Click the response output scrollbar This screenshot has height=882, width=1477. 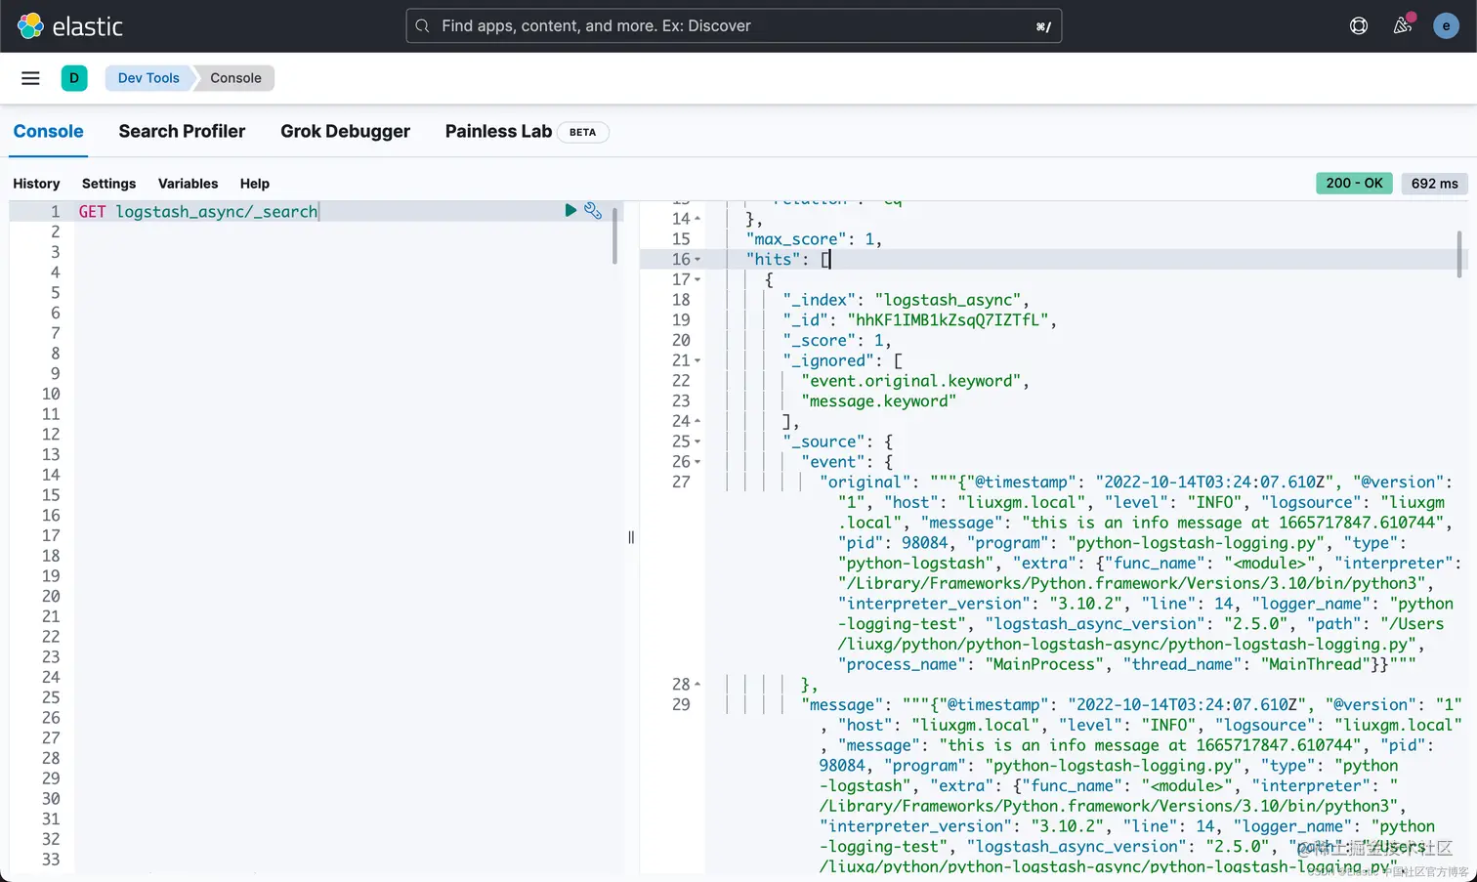point(1459,254)
